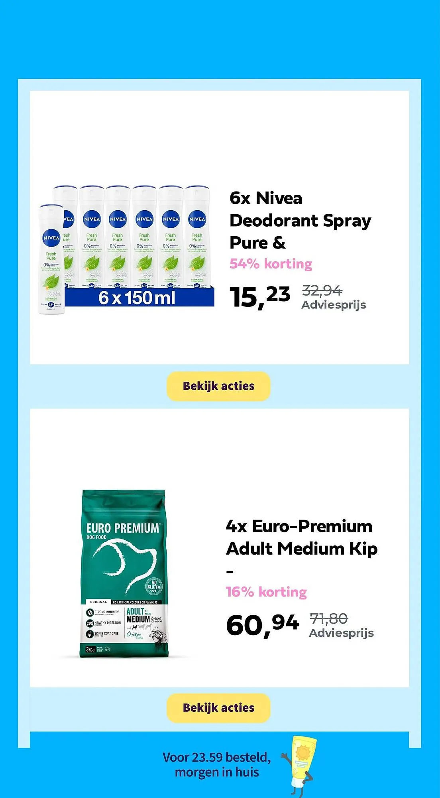This screenshot has height=798, width=440.
Task: Click the chicken illustration on the dog food bag
Action: (x=158, y=634)
